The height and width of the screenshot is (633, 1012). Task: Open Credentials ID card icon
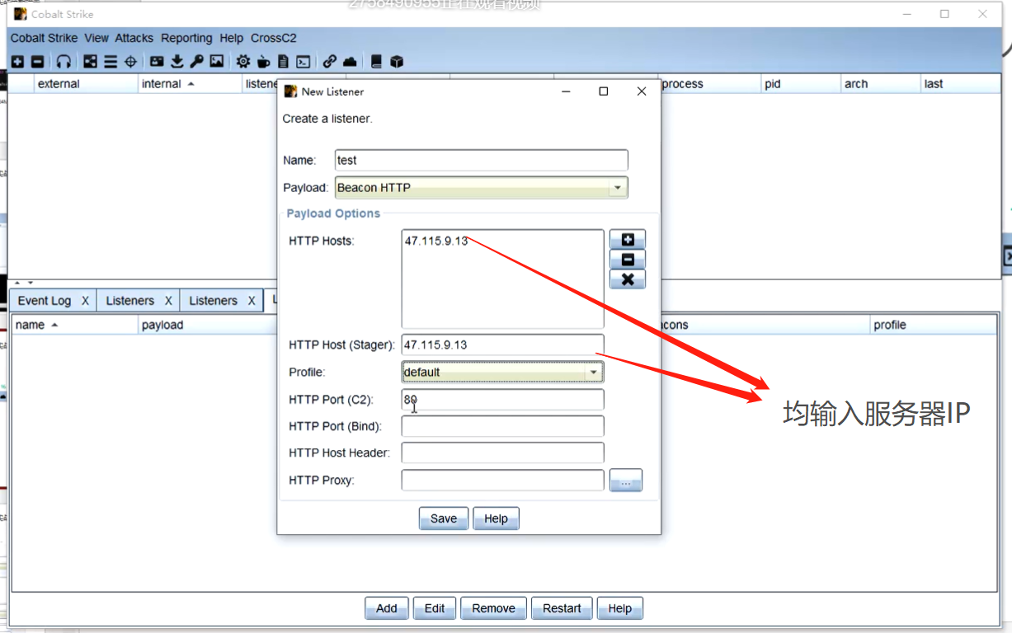pos(157,62)
